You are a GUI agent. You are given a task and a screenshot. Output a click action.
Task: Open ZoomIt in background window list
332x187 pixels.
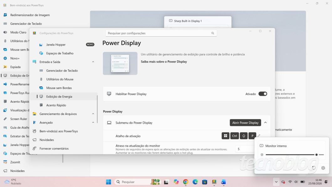15,162
